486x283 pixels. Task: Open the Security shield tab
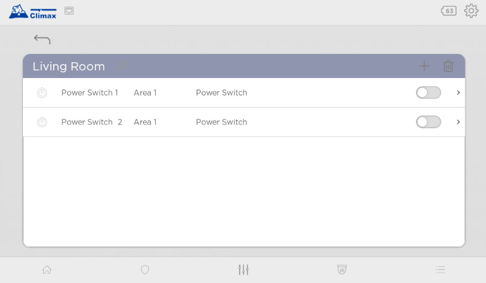tap(145, 270)
